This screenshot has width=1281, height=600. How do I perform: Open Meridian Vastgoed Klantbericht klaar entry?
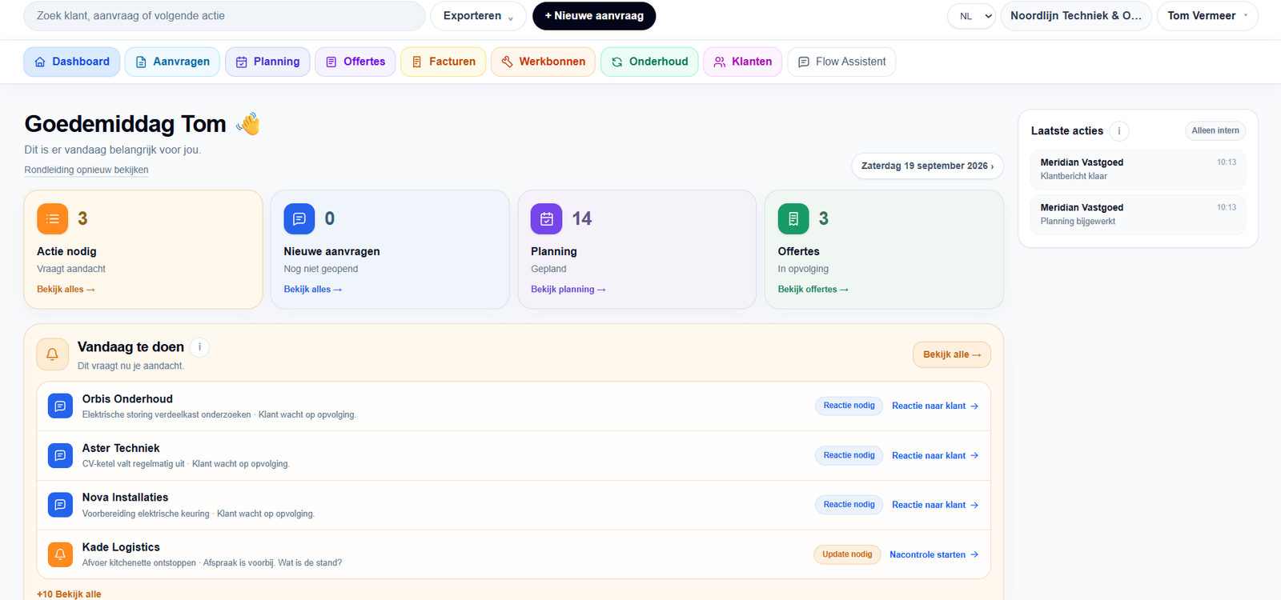pos(1138,170)
